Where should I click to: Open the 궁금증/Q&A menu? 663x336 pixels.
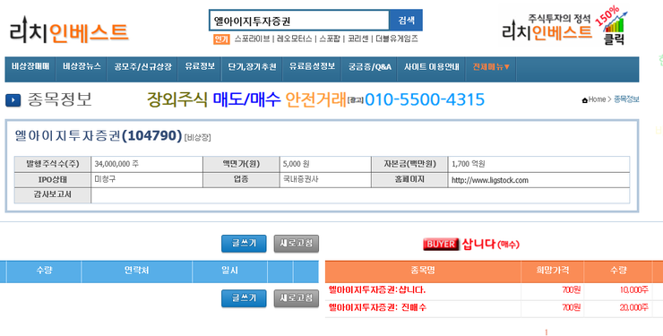[x=369, y=67]
